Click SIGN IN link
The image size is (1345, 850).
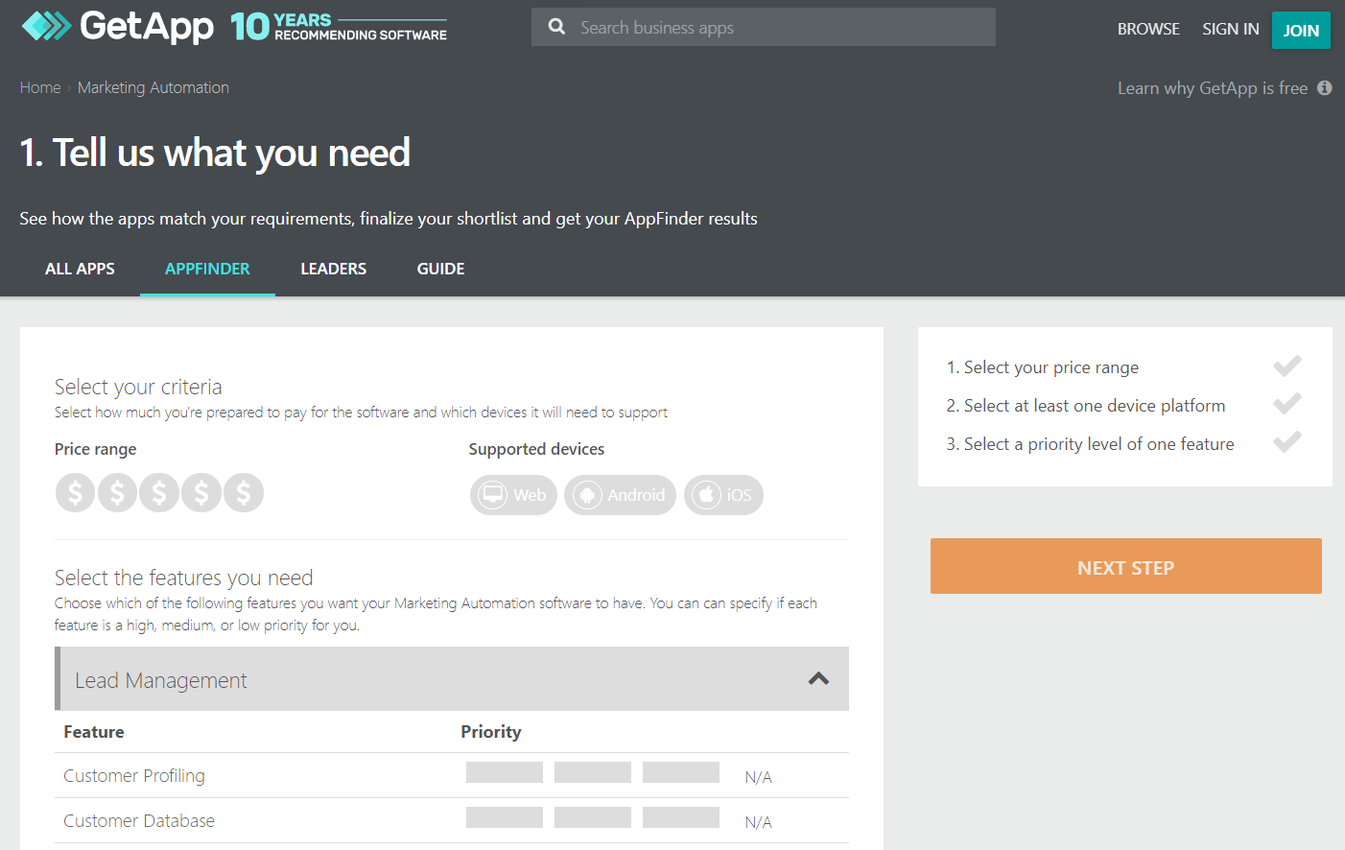[x=1231, y=29]
